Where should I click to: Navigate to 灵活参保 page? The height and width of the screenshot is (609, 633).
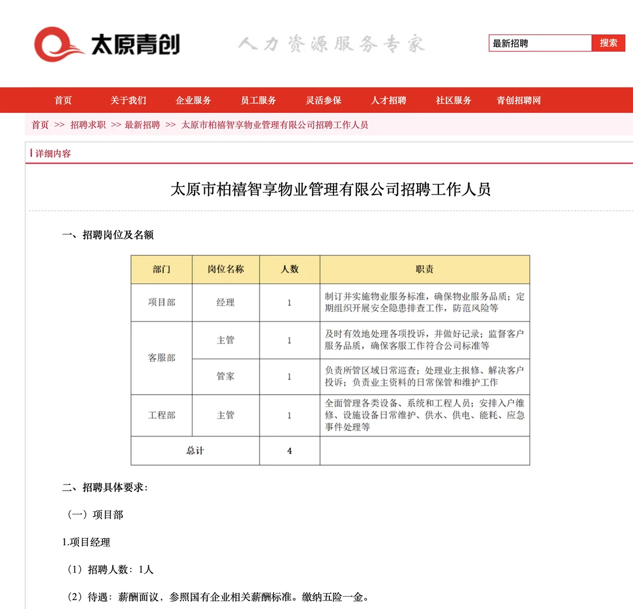323,100
